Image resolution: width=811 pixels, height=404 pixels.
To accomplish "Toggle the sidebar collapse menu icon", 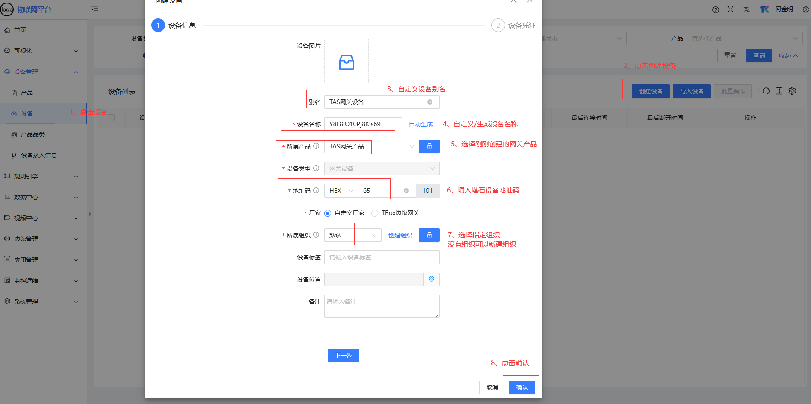I will click(95, 9).
